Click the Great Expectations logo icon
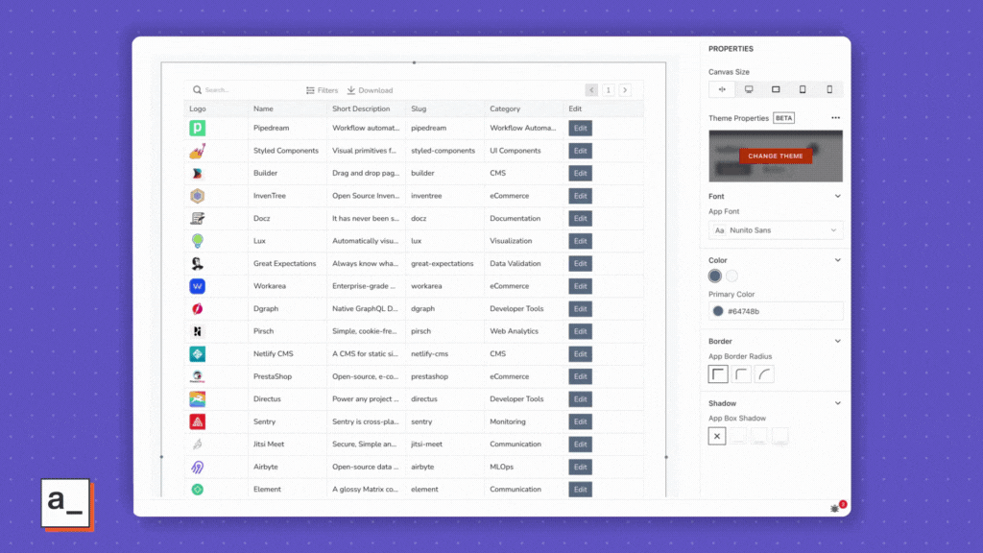Image resolution: width=983 pixels, height=553 pixels. pyautogui.click(x=198, y=263)
